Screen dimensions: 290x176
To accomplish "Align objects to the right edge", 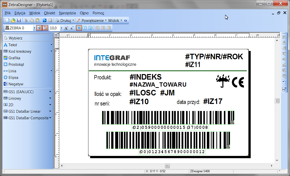I will click(284, 48).
